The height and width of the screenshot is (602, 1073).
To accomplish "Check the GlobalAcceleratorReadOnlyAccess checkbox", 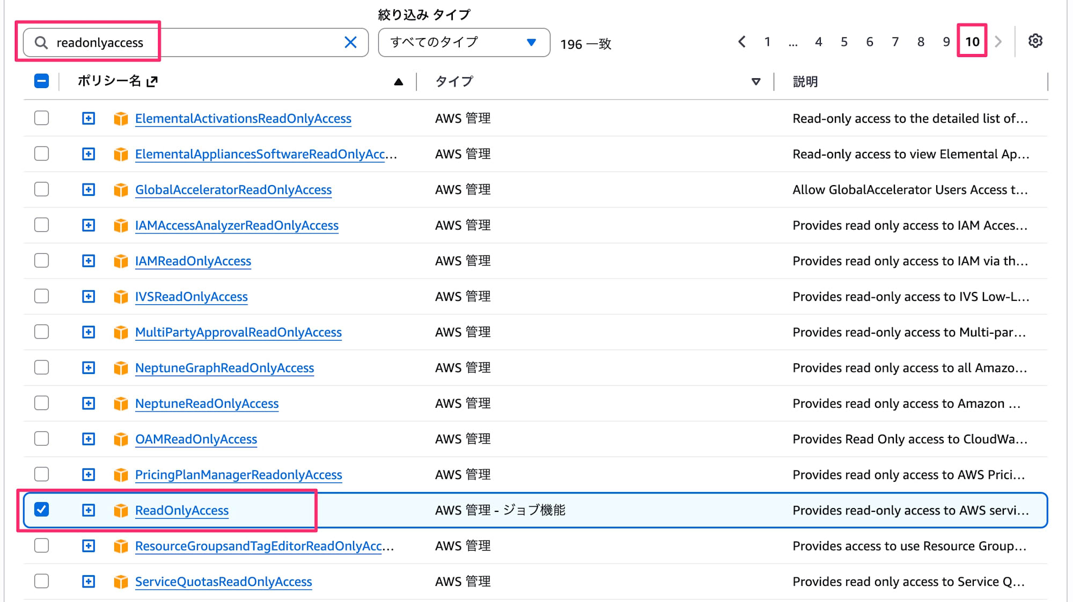I will (x=41, y=189).
